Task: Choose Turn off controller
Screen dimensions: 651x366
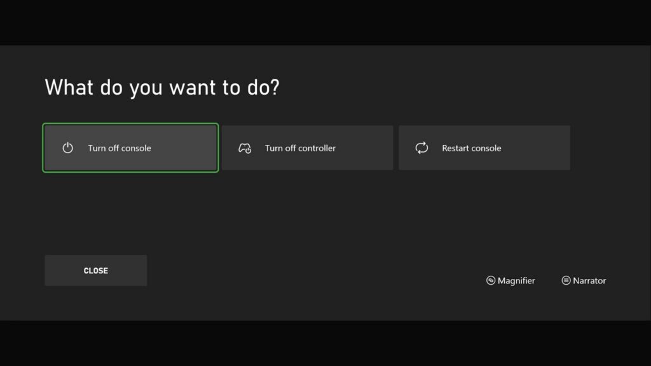Action: [307, 147]
